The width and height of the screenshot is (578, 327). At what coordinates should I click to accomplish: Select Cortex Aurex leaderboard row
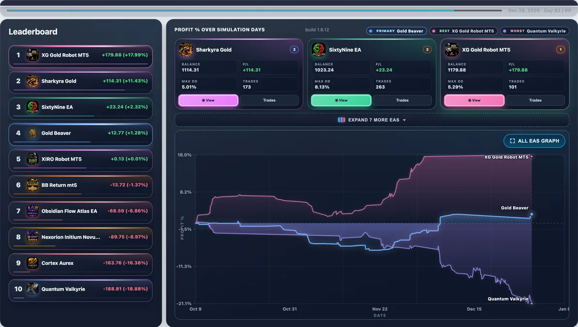(80, 264)
